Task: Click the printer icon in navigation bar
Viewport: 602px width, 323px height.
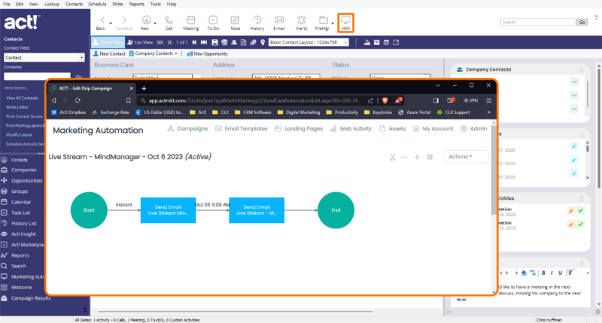Action: pyautogui.click(x=224, y=43)
